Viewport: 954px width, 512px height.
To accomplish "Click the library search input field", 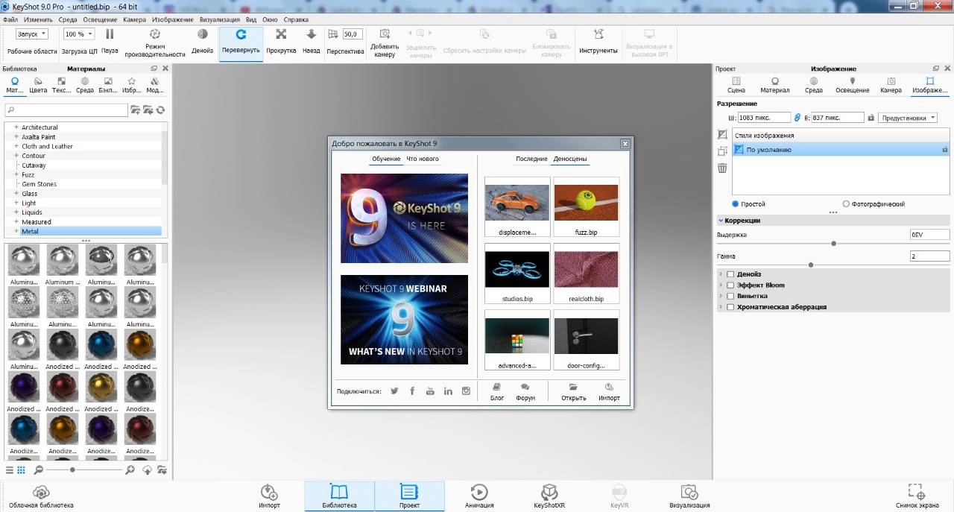I will [x=66, y=110].
